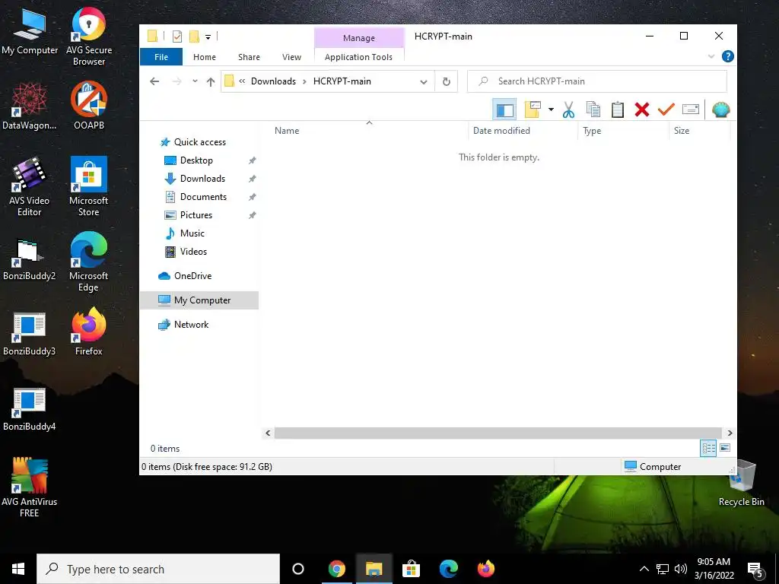779x584 pixels.
Task: Toggle the navigation pane toolbar button
Action: (505, 109)
